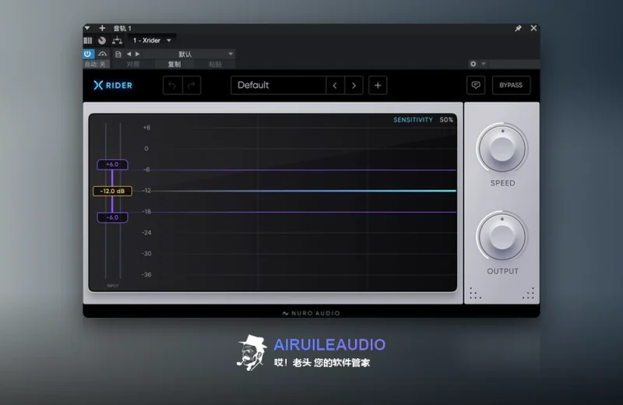The image size is (623, 405).
Task: Click the +6.0 upper range handle
Action: click(112, 164)
